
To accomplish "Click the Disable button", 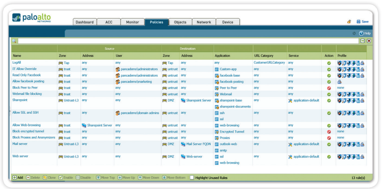I will click(83, 178).
